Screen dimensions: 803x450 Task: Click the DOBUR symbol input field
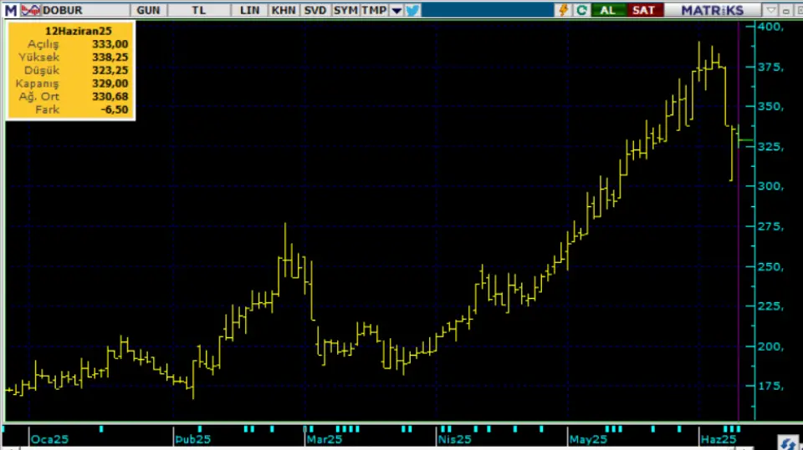[x=84, y=10]
